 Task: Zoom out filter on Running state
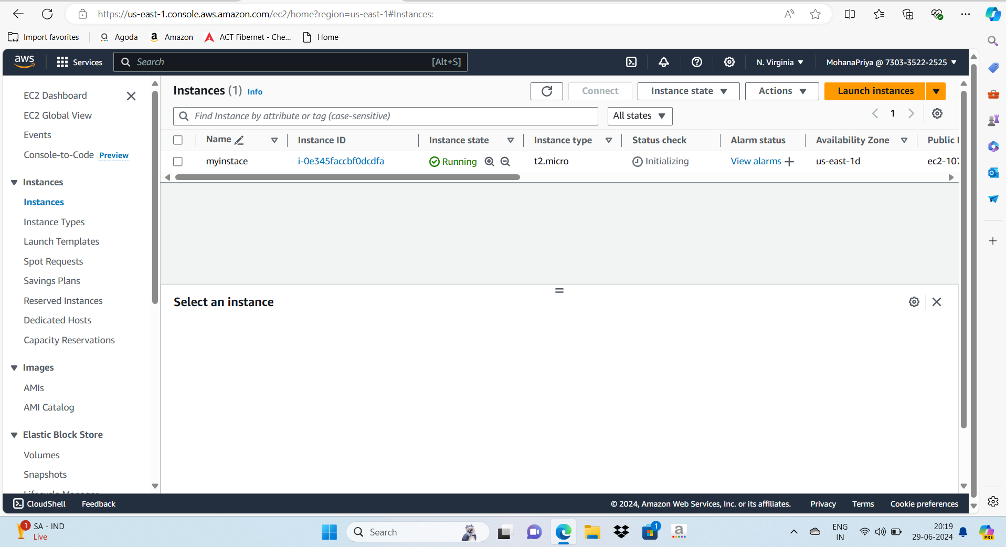coord(505,162)
